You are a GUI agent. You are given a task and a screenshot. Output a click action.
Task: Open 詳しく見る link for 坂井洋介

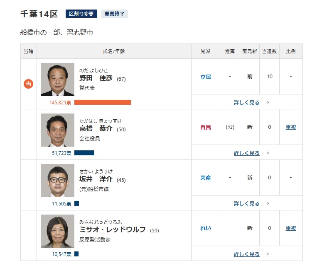(x=246, y=203)
